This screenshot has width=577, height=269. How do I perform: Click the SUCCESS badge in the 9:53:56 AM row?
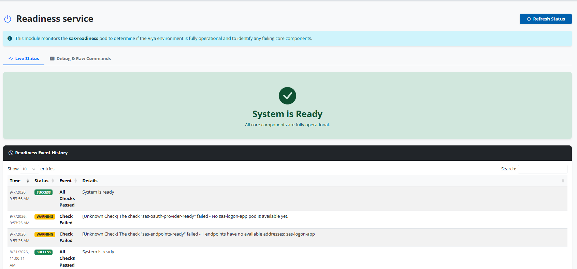(x=44, y=193)
